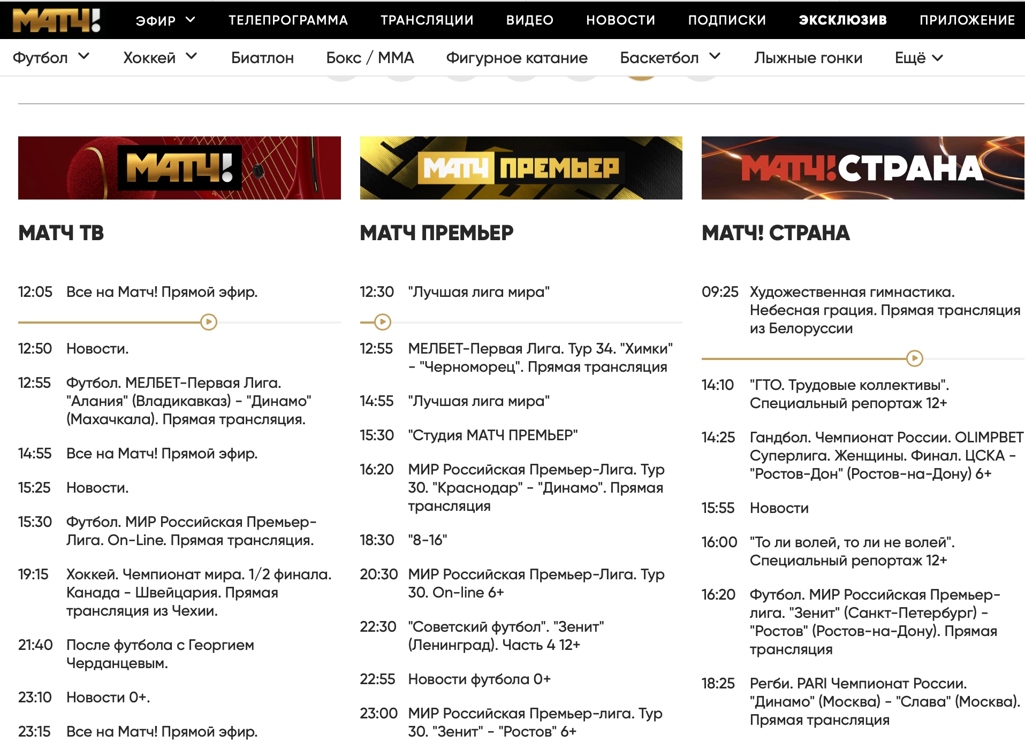Open ПРИЛОЖЕНИЕ menu item
Screen dimensions: 1025x743
[x=967, y=20]
